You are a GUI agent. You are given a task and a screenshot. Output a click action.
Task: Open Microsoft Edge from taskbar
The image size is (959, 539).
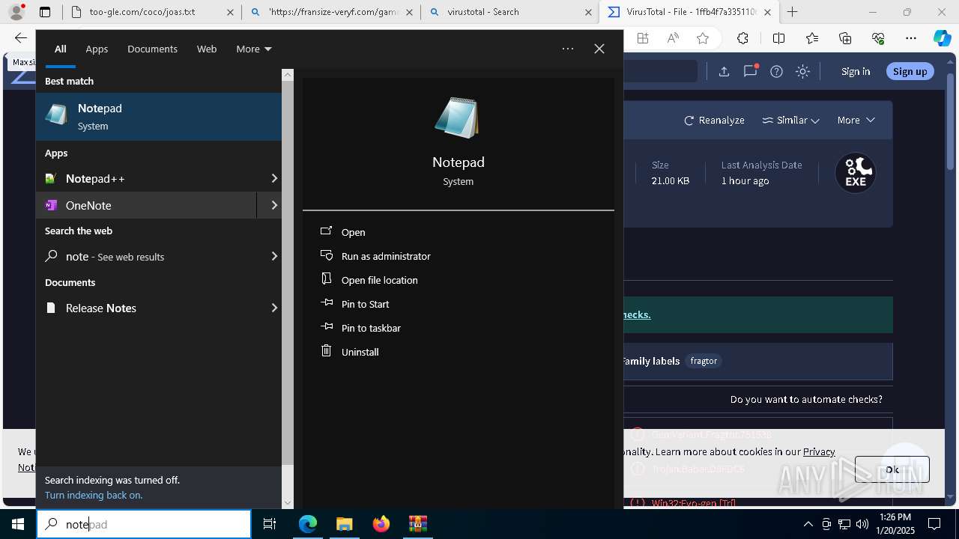308,524
